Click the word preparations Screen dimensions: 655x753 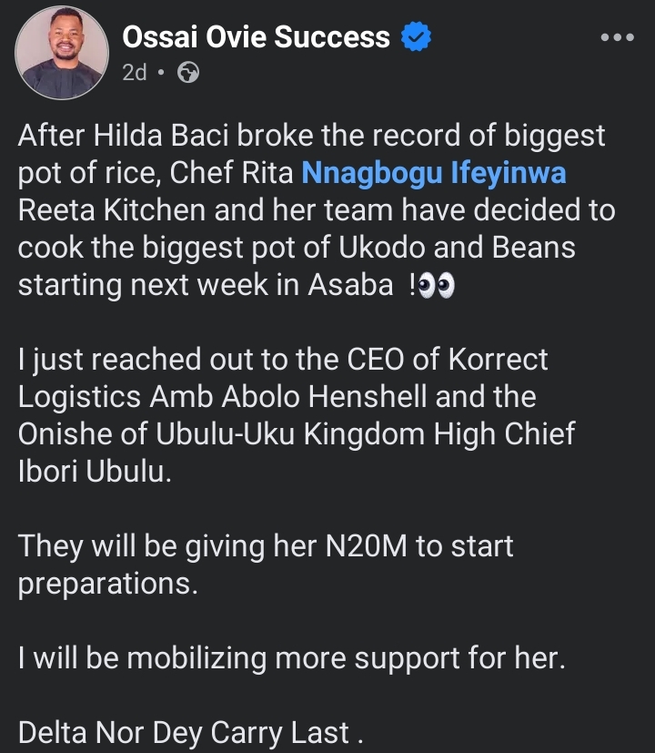tap(107, 585)
